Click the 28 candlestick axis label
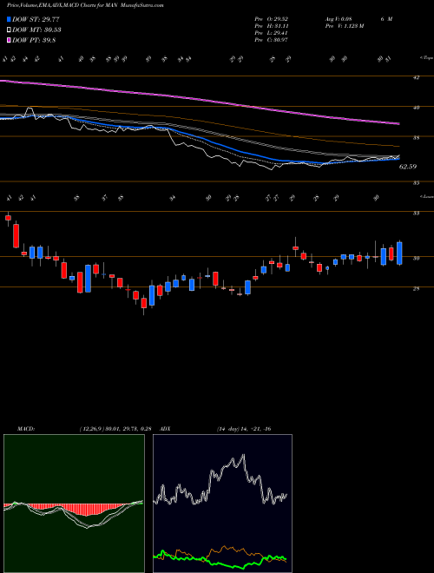Screen dimensions: 434x573 click(x=416, y=289)
